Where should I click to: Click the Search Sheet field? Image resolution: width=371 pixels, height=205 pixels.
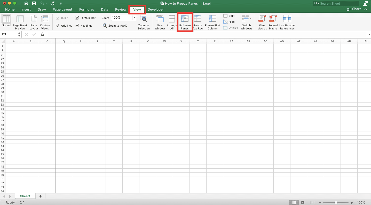[x=336, y=3]
